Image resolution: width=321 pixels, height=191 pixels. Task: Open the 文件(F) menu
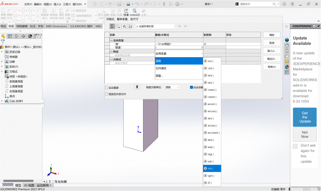click(x=28, y=4)
